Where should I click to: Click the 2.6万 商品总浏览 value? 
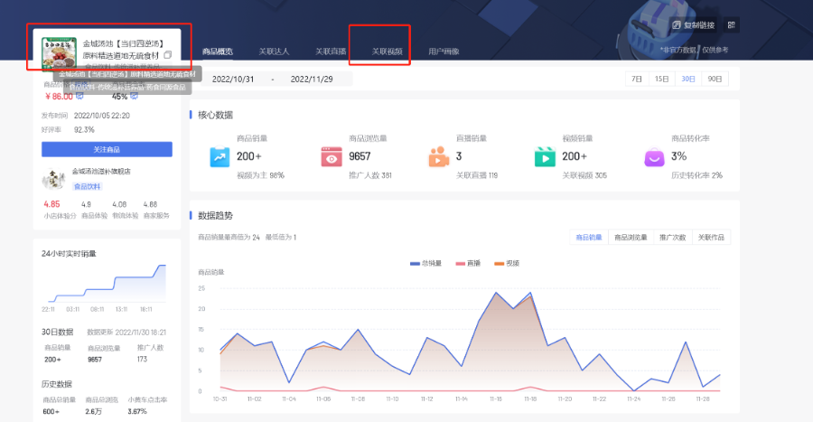point(93,411)
